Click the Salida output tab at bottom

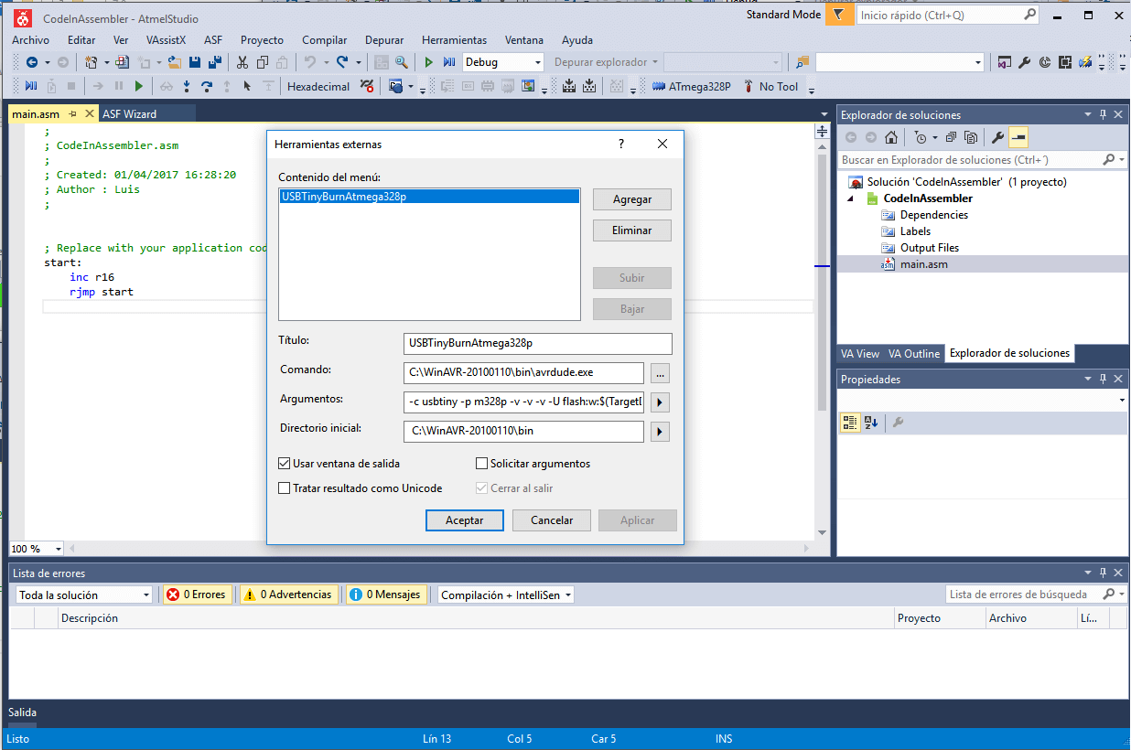[x=23, y=712]
